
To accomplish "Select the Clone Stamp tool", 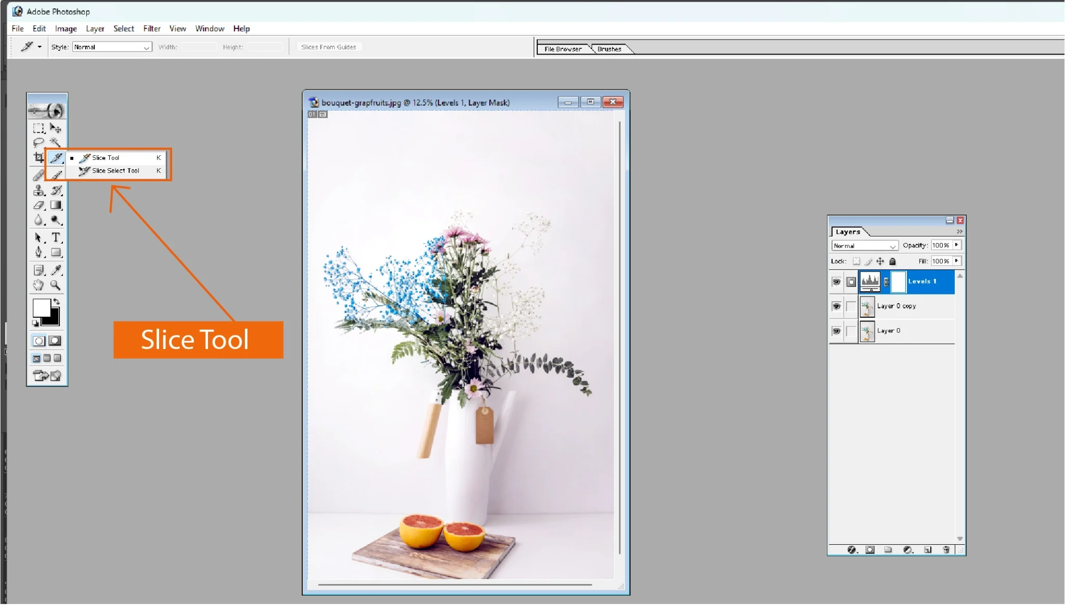I will (x=38, y=191).
